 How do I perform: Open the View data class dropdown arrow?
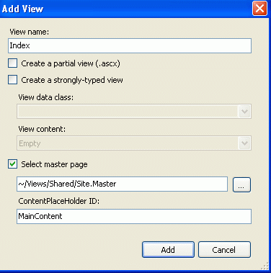click(244, 112)
